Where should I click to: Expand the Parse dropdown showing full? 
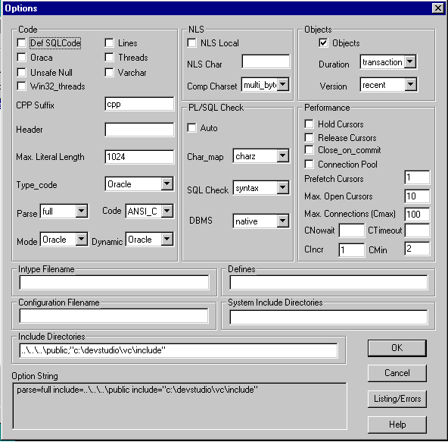[x=82, y=211]
